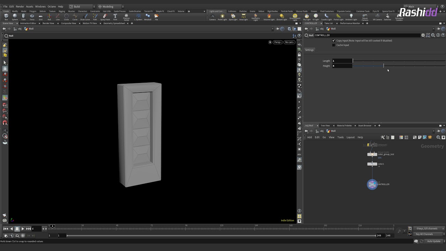Add a Camera from the lights shelf

coord(212,17)
